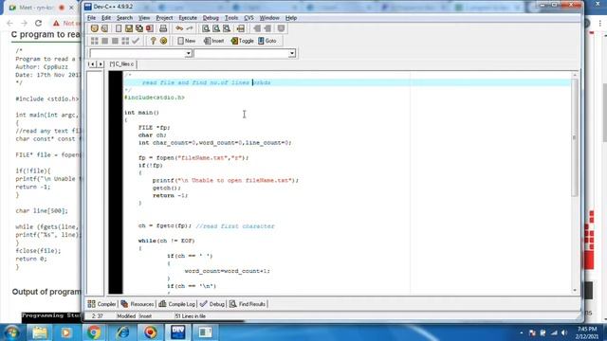Click the left tab-scroll arrow

pyautogui.click(x=92, y=64)
